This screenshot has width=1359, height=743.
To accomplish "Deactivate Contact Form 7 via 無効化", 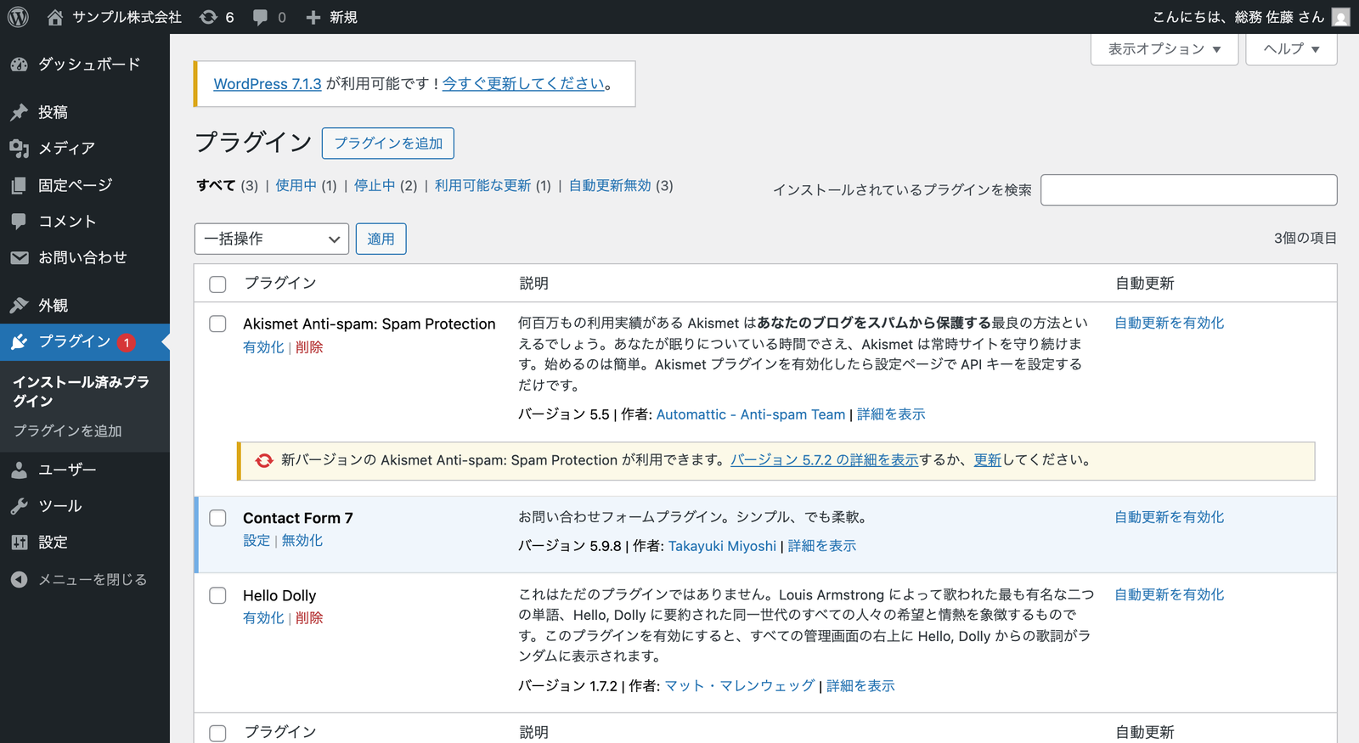I will 302,541.
